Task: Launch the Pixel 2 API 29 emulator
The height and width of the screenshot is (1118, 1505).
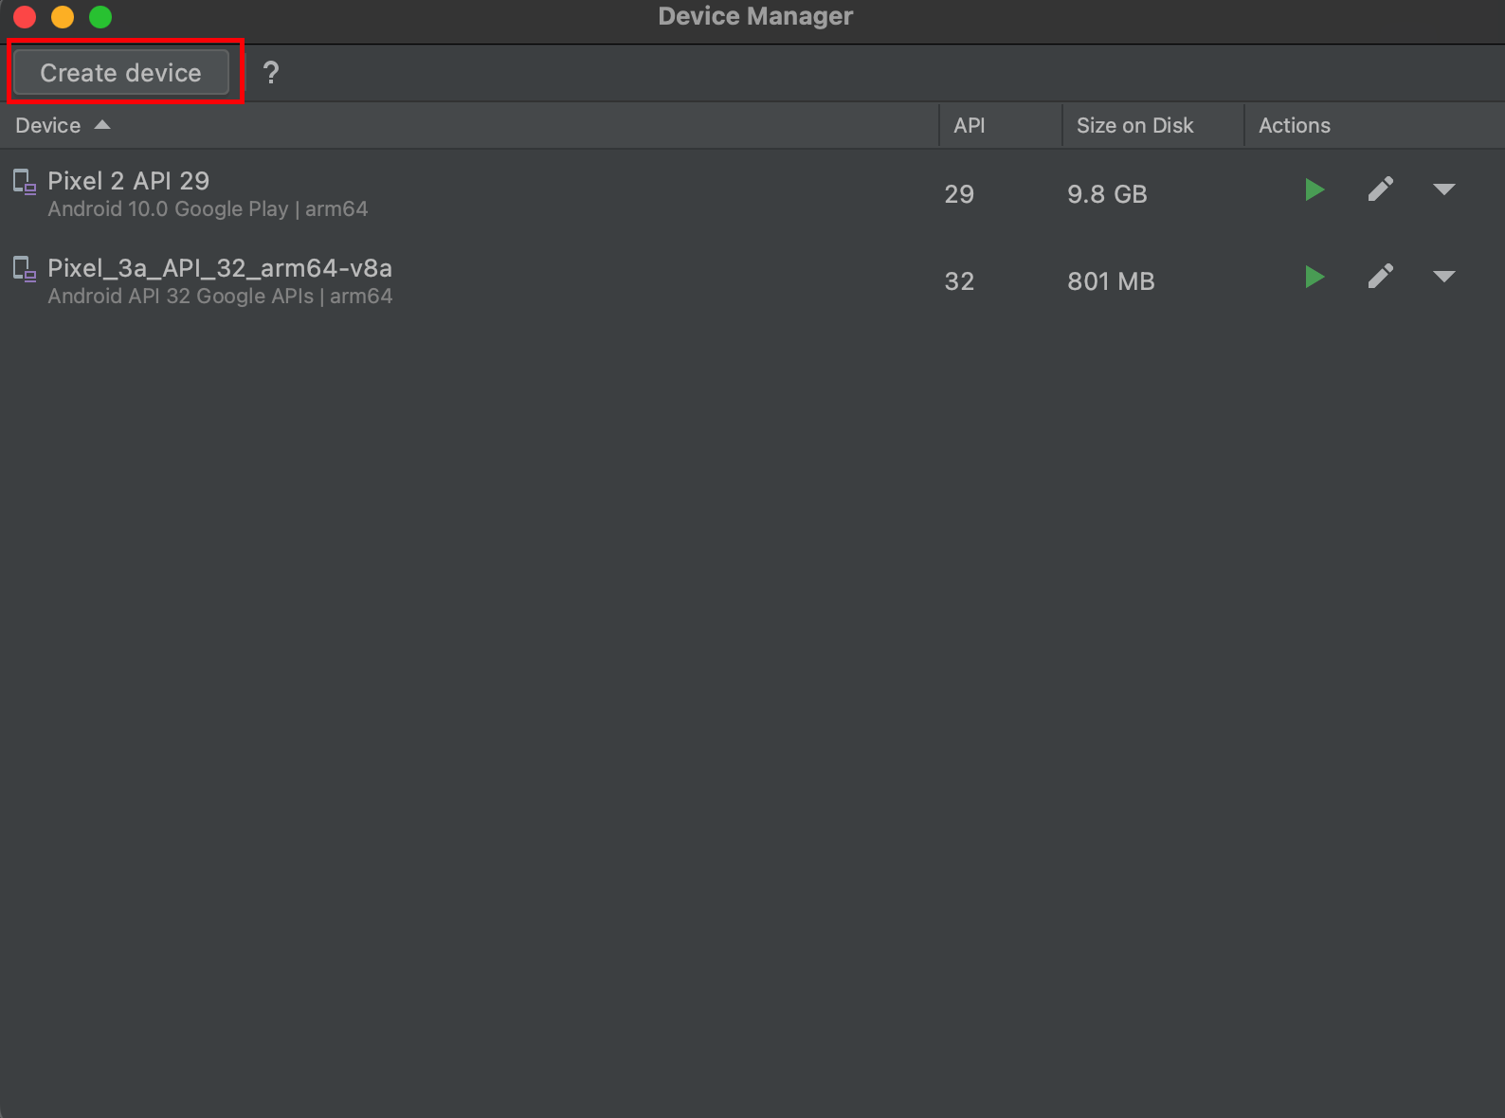Action: [x=1314, y=190]
